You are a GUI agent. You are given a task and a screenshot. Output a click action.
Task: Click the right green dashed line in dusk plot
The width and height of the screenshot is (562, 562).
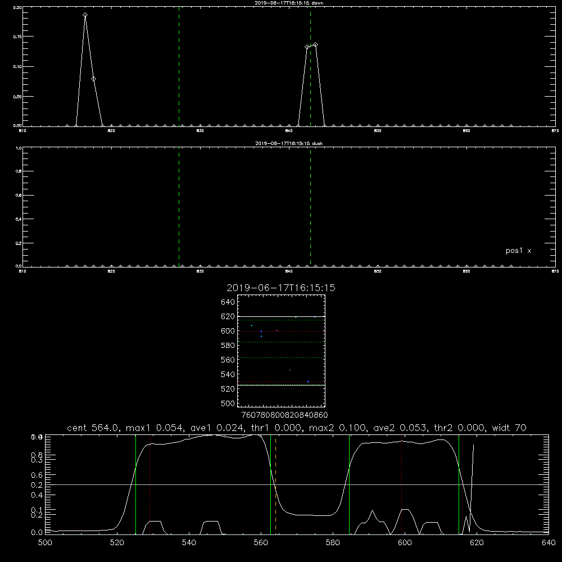tap(310, 207)
